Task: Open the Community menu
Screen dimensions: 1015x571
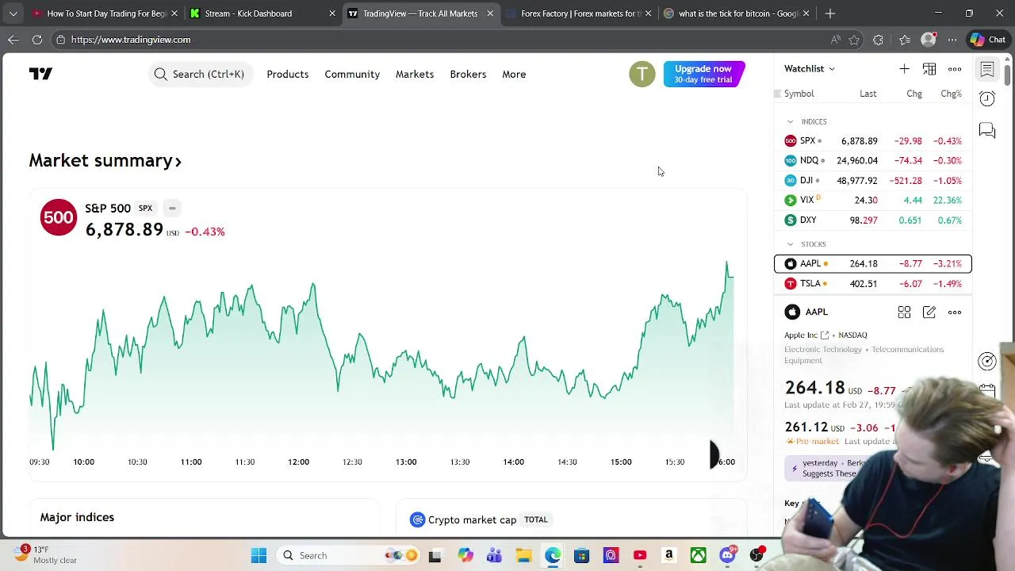Action: pos(352,74)
